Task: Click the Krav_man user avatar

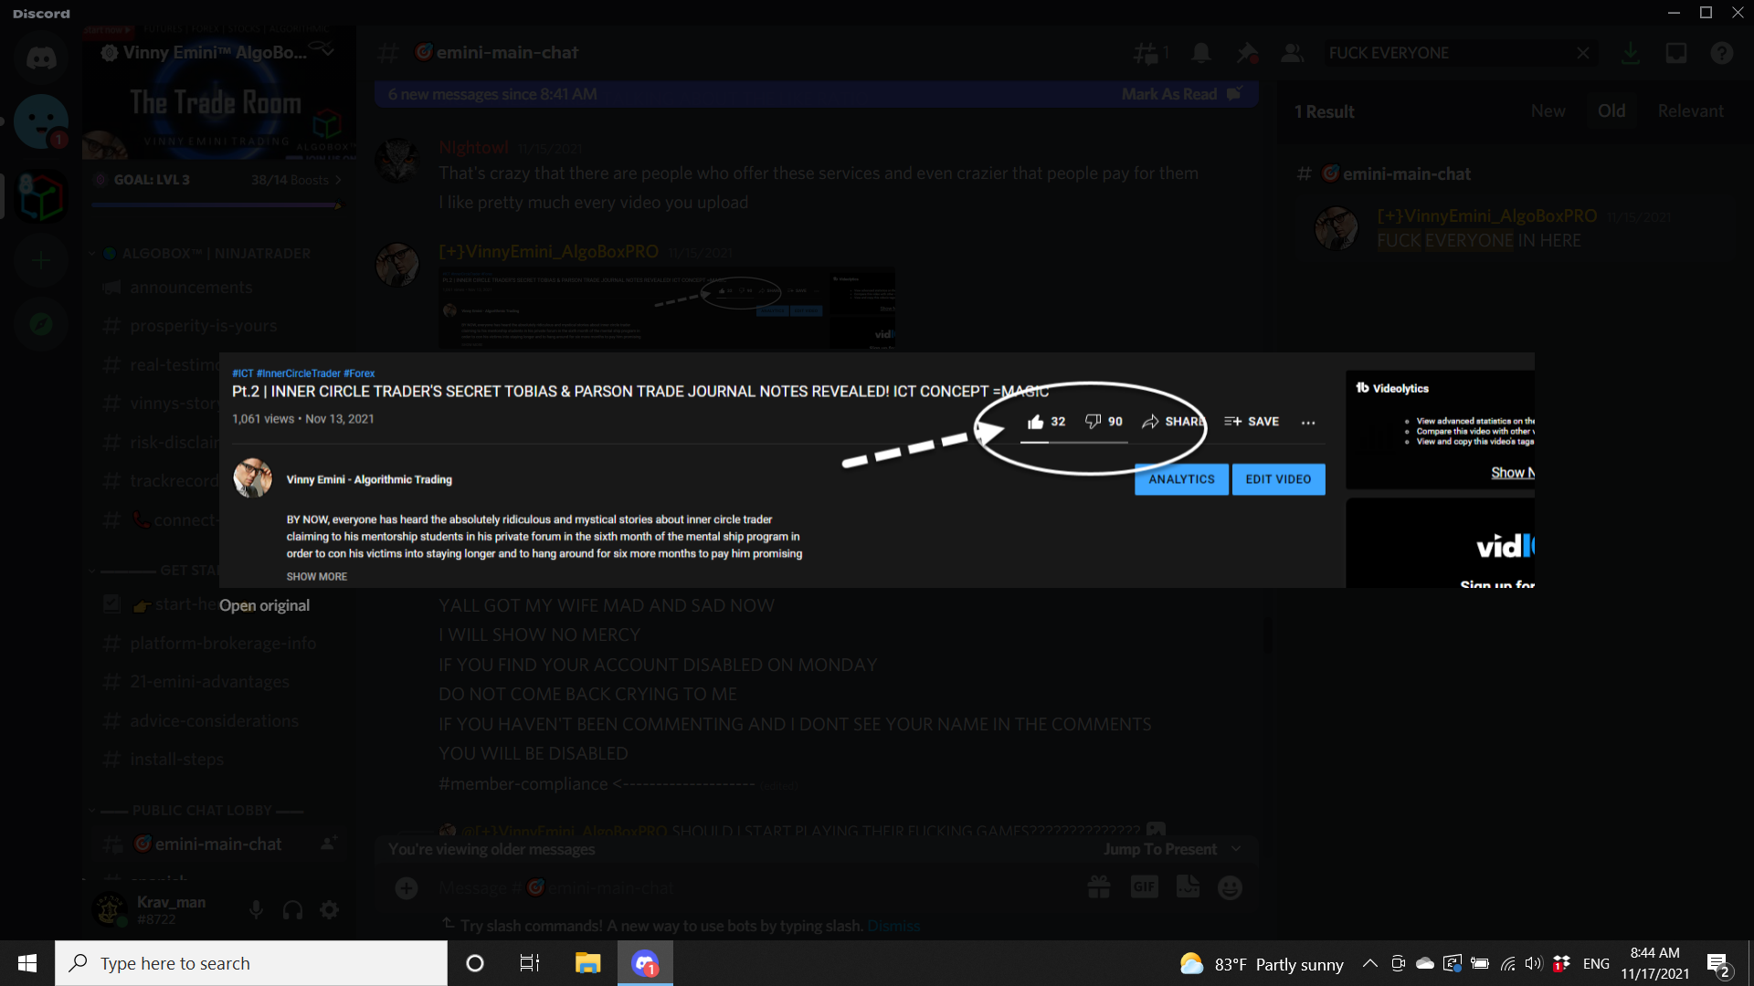Action: click(x=111, y=909)
